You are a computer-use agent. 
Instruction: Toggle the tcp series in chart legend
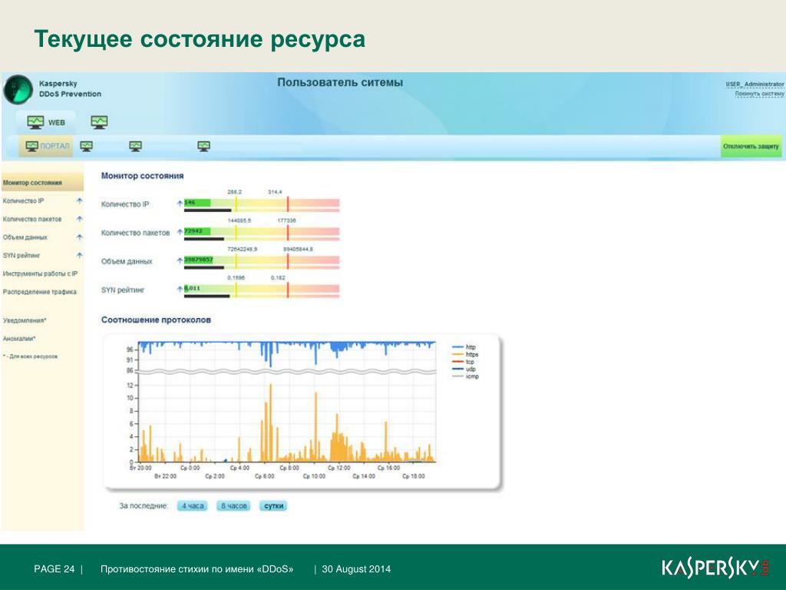(463, 362)
